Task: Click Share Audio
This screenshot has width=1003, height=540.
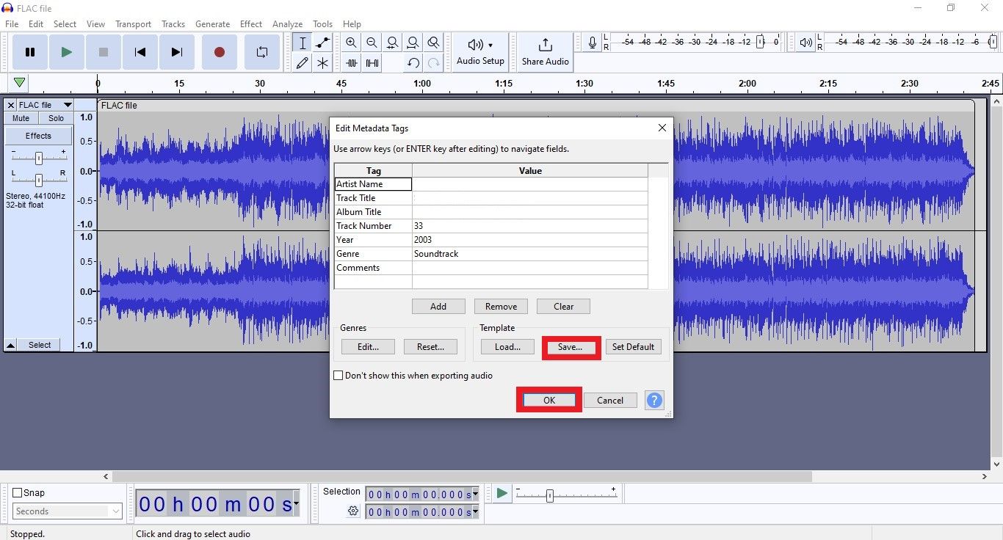Action: coord(545,51)
